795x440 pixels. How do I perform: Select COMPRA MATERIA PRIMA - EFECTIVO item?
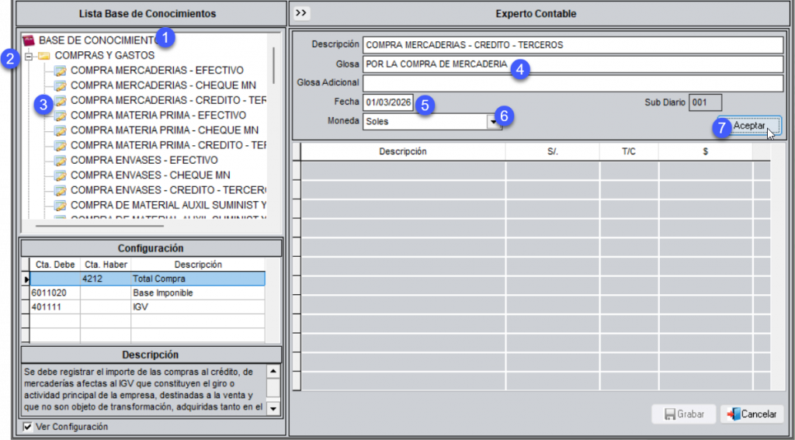click(x=158, y=116)
